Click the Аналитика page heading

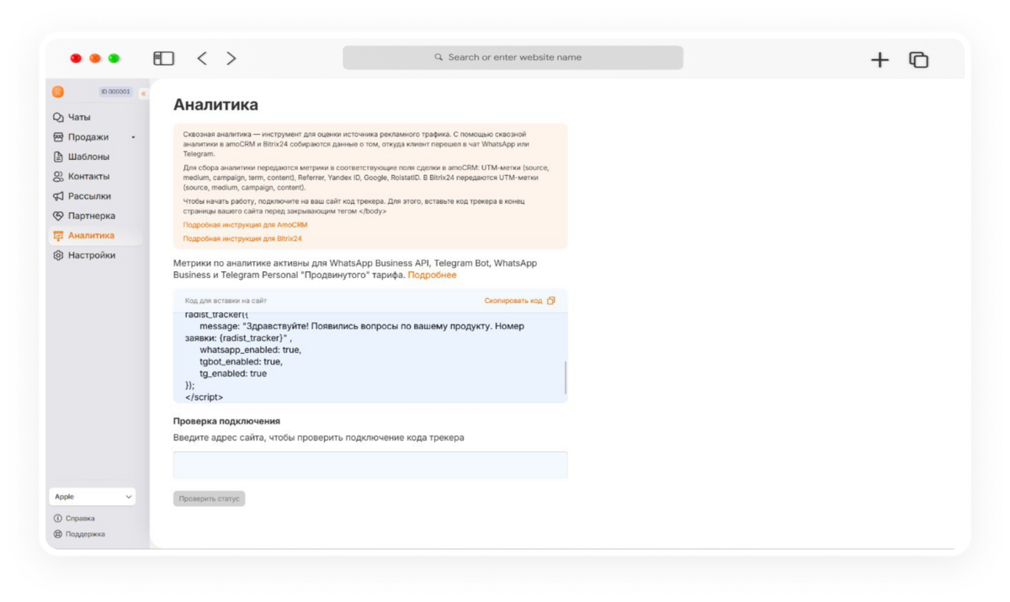pos(215,105)
